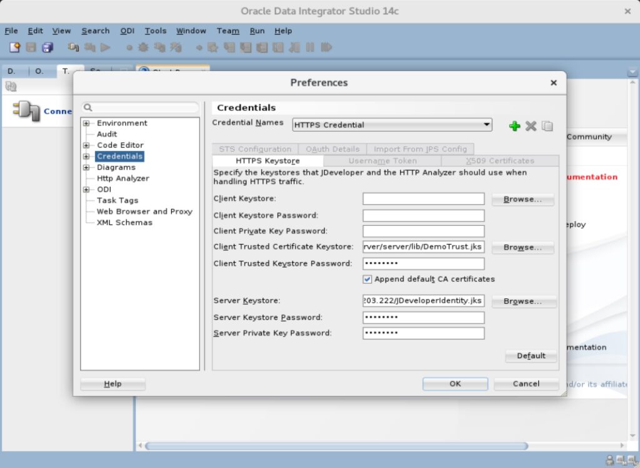Browse for the Server Keystore file
The image size is (640, 468).
pyautogui.click(x=523, y=301)
